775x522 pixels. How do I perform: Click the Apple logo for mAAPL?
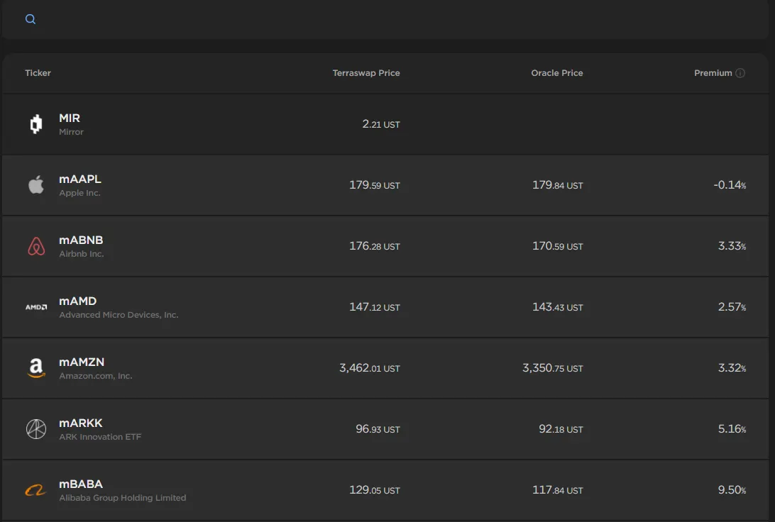tap(36, 184)
